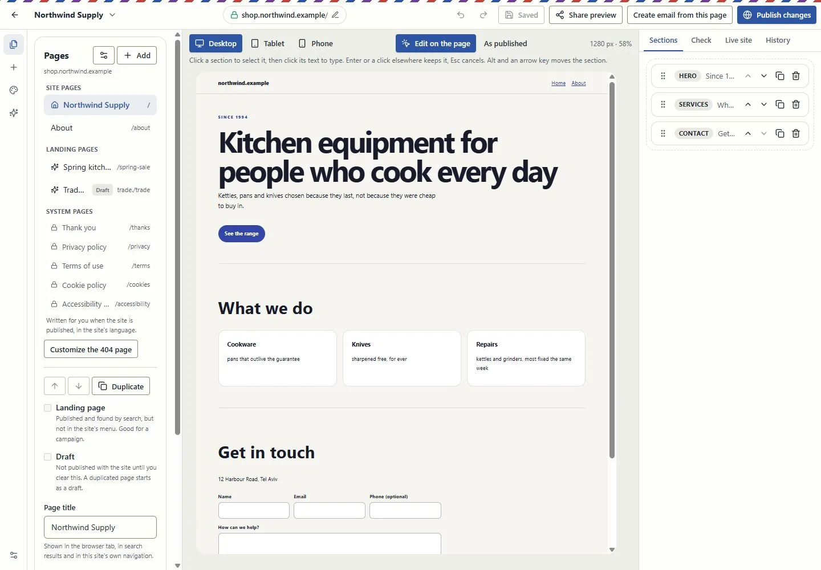The image size is (821, 570).
Task: Redo the last change
Action: (483, 15)
